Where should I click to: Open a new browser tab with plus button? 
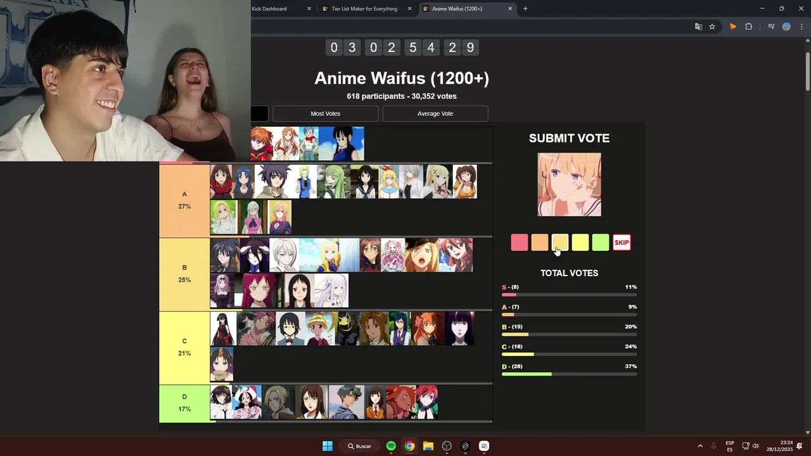[x=525, y=9]
